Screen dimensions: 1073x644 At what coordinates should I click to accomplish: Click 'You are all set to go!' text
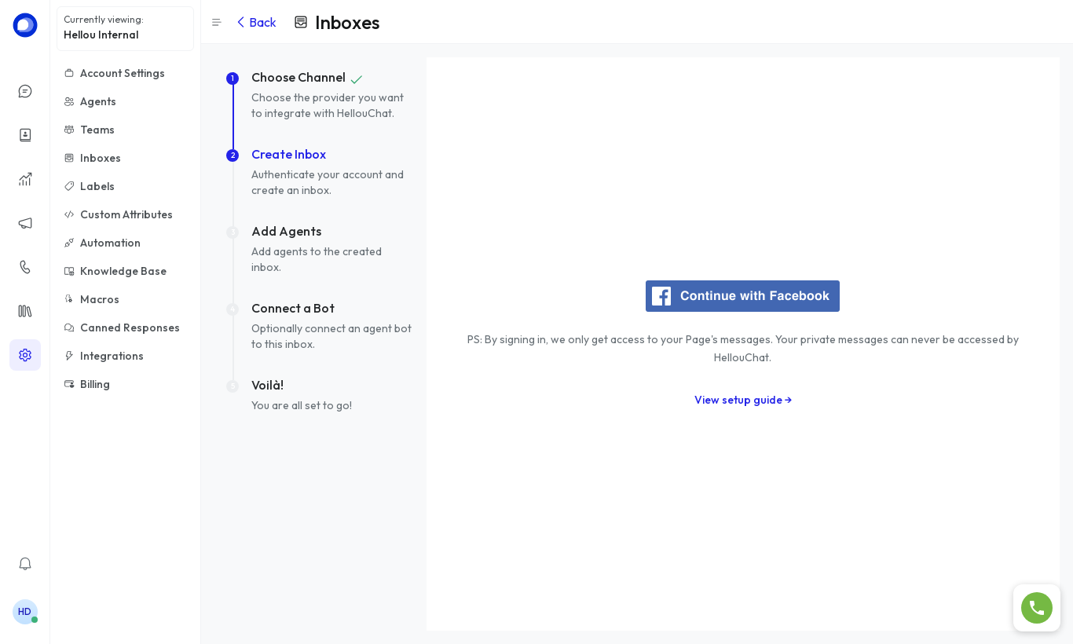click(302, 406)
